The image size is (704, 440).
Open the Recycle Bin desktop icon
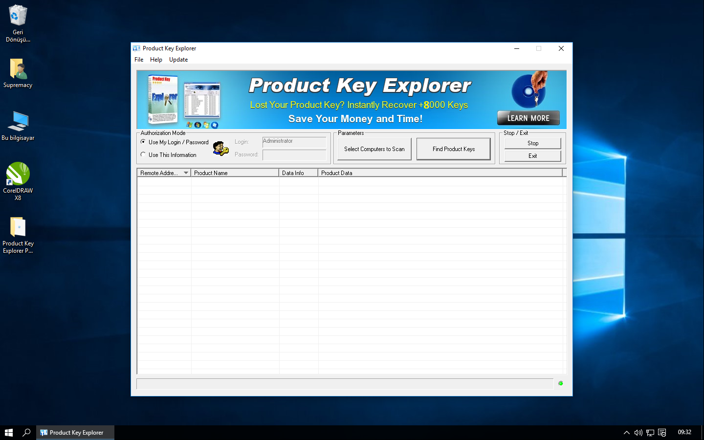(18, 23)
